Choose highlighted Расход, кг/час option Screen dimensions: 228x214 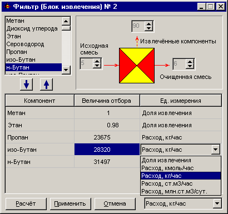[x=181, y=176]
